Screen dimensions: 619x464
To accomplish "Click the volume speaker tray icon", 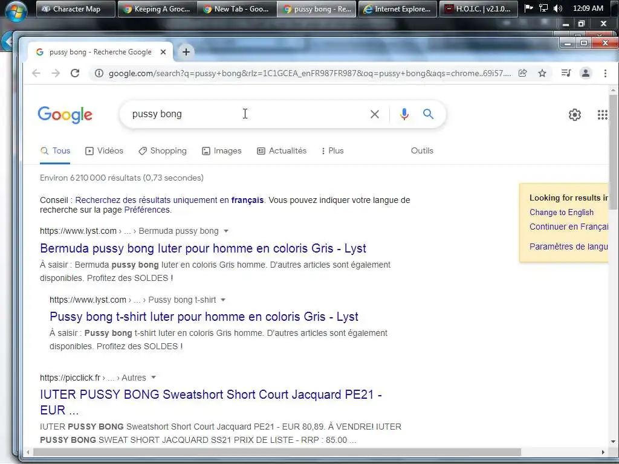I will point(558,8).
